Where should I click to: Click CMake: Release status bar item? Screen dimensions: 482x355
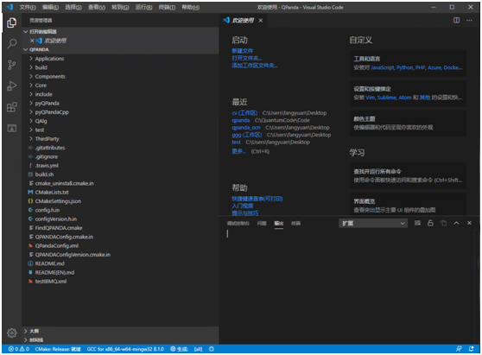point(58,349)
